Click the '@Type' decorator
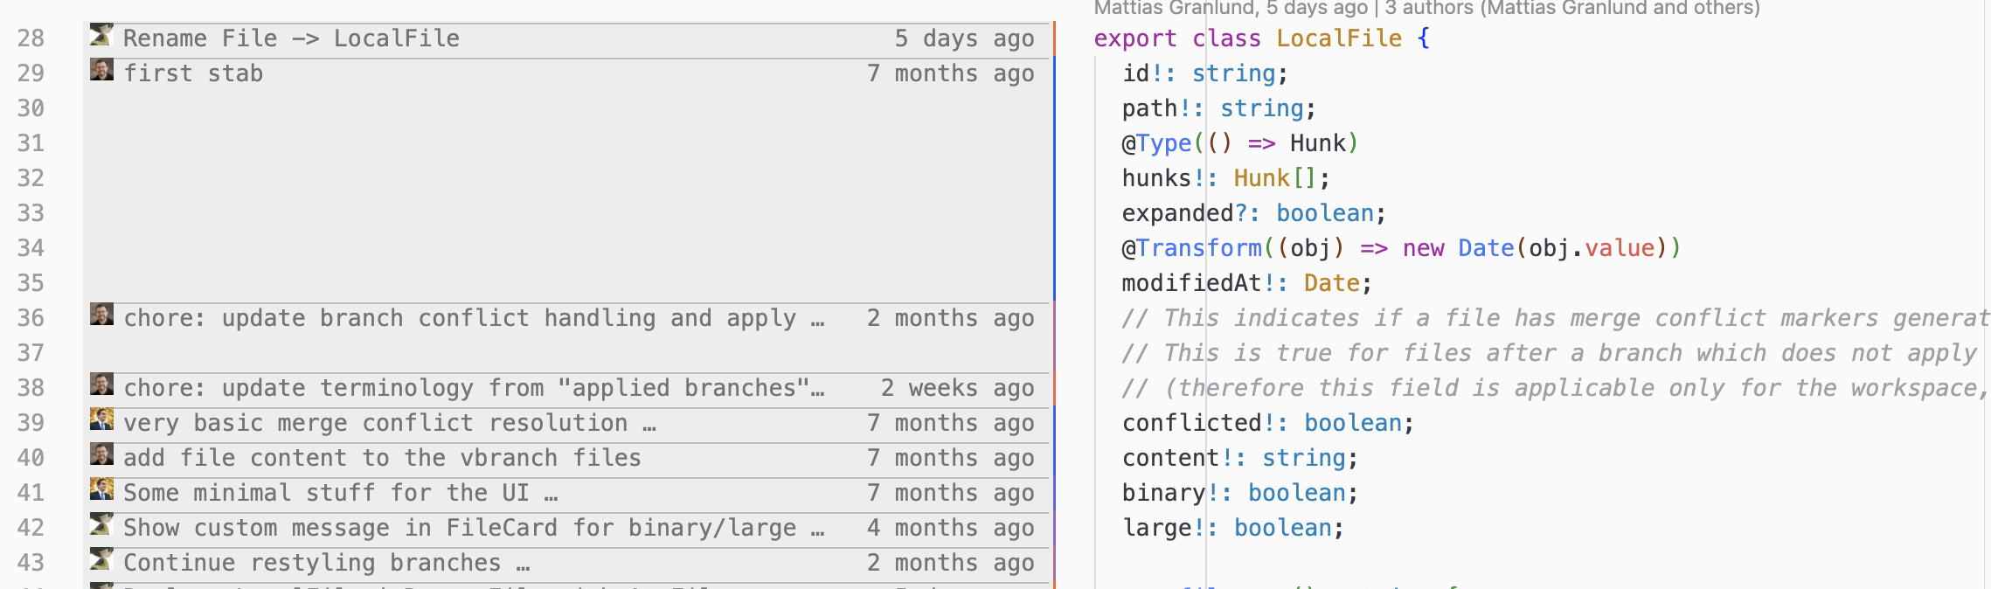 (x=1157, y=143)
